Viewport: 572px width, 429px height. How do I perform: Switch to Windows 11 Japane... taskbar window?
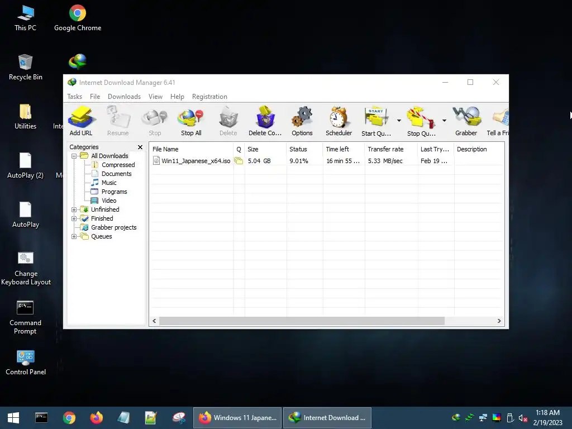pos(237,418)
